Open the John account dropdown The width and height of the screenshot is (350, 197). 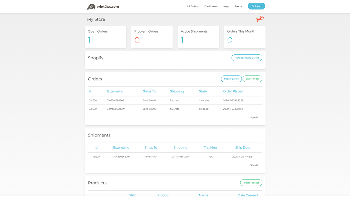pyautogui.click(x=256, y=6)
